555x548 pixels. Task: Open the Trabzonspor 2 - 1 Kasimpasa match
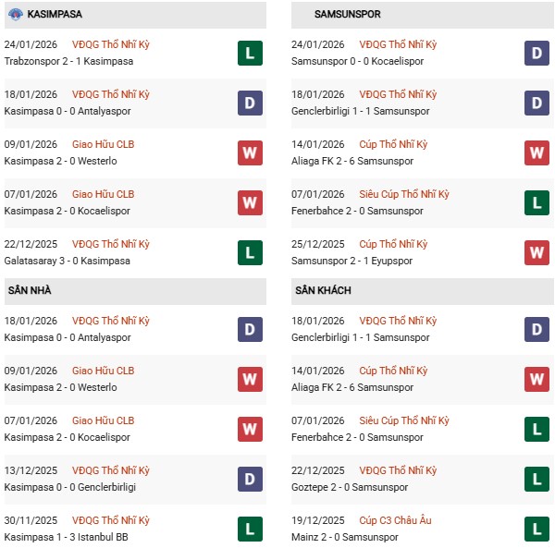[x=68, y=61]
